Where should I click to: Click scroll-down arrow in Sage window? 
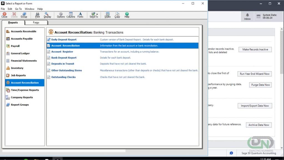coord(282,148)
